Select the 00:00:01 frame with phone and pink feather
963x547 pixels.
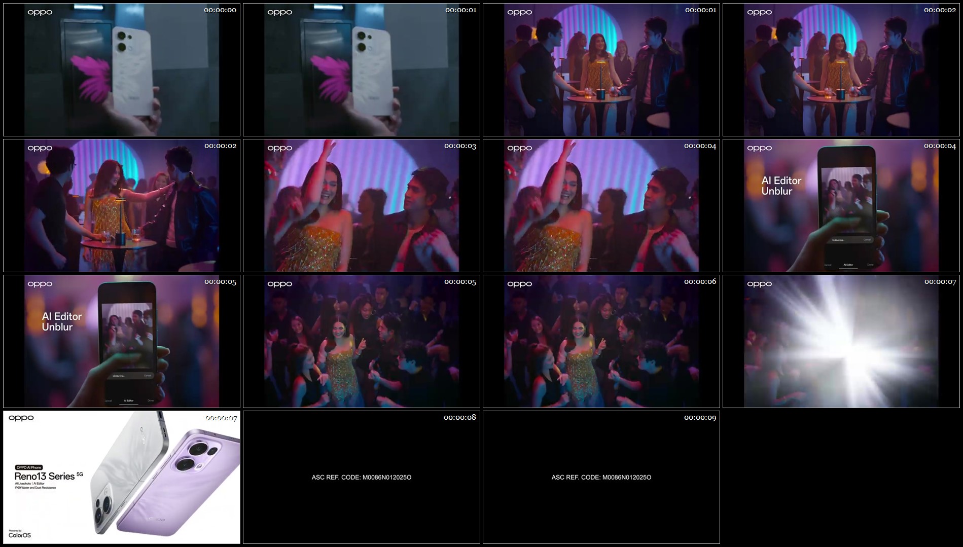coord(362,70)
